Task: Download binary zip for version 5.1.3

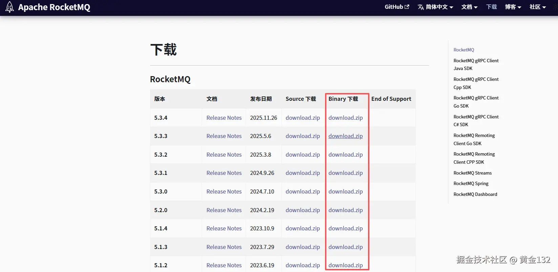Action: (x=345, y=247)
